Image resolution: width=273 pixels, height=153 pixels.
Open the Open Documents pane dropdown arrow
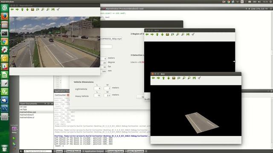pyautogui.click(x=45, y=104)
